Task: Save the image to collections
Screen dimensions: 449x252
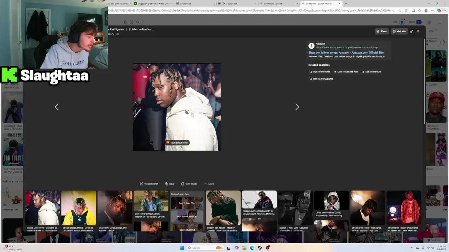Action: 170,184
